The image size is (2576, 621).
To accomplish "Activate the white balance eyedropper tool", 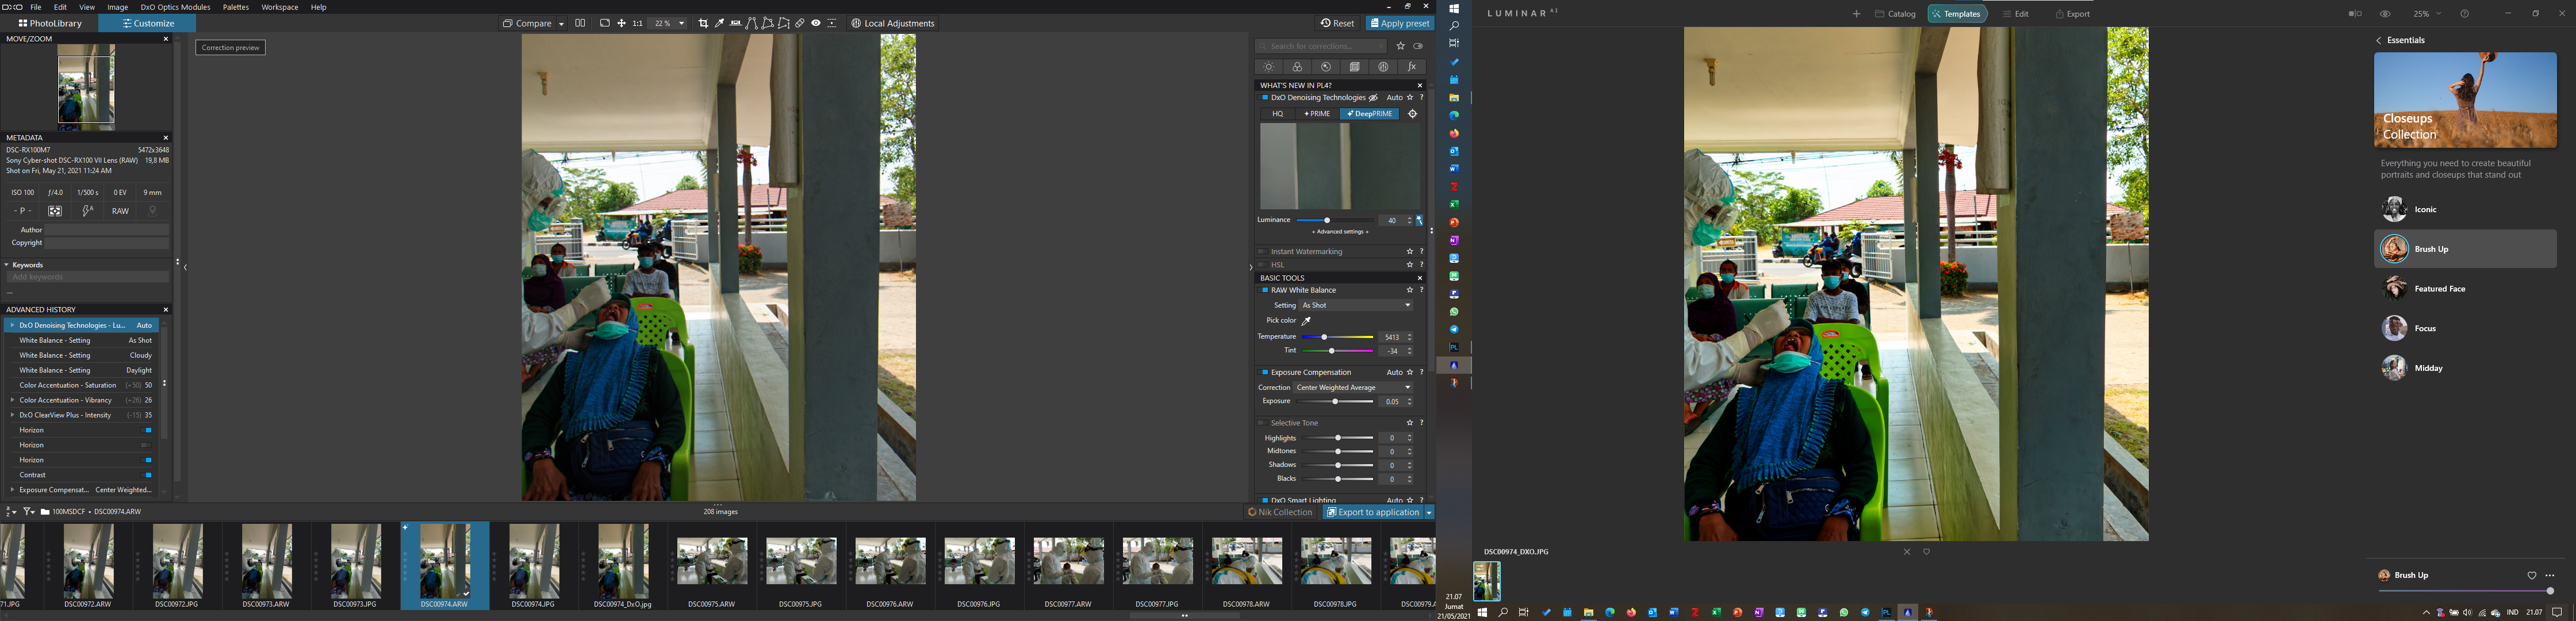I will point(1306,321).
